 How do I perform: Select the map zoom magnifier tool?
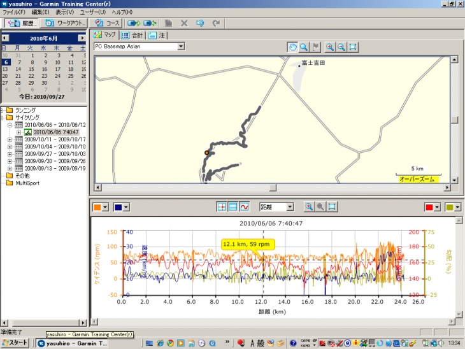(304, 47)
